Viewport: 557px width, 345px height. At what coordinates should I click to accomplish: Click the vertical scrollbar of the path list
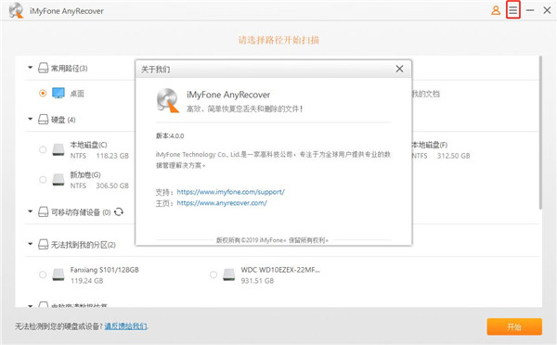click(540, 132)
